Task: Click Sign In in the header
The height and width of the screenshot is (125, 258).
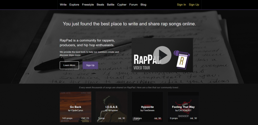Action: (181, 5)
